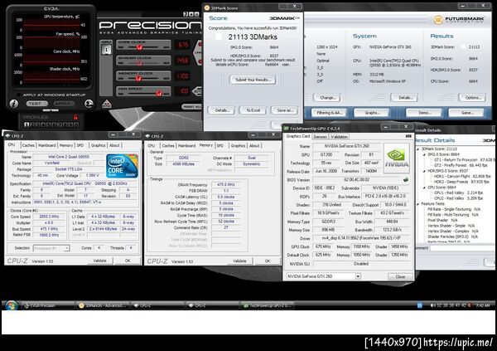
Task: Click the red 675 core clock readout
Action: (183, 45)
